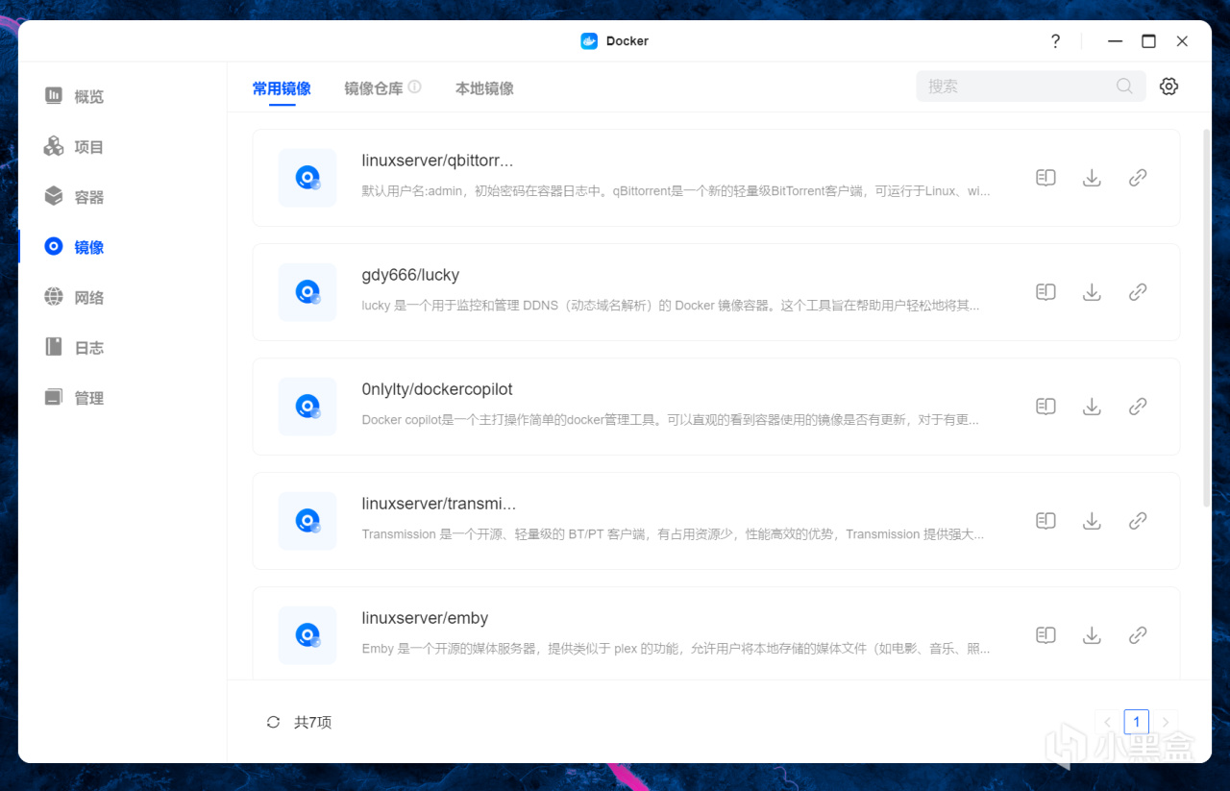Focus the 搜索 search field
This screenshot has height=791, width=1230.
click(1031, 87)
